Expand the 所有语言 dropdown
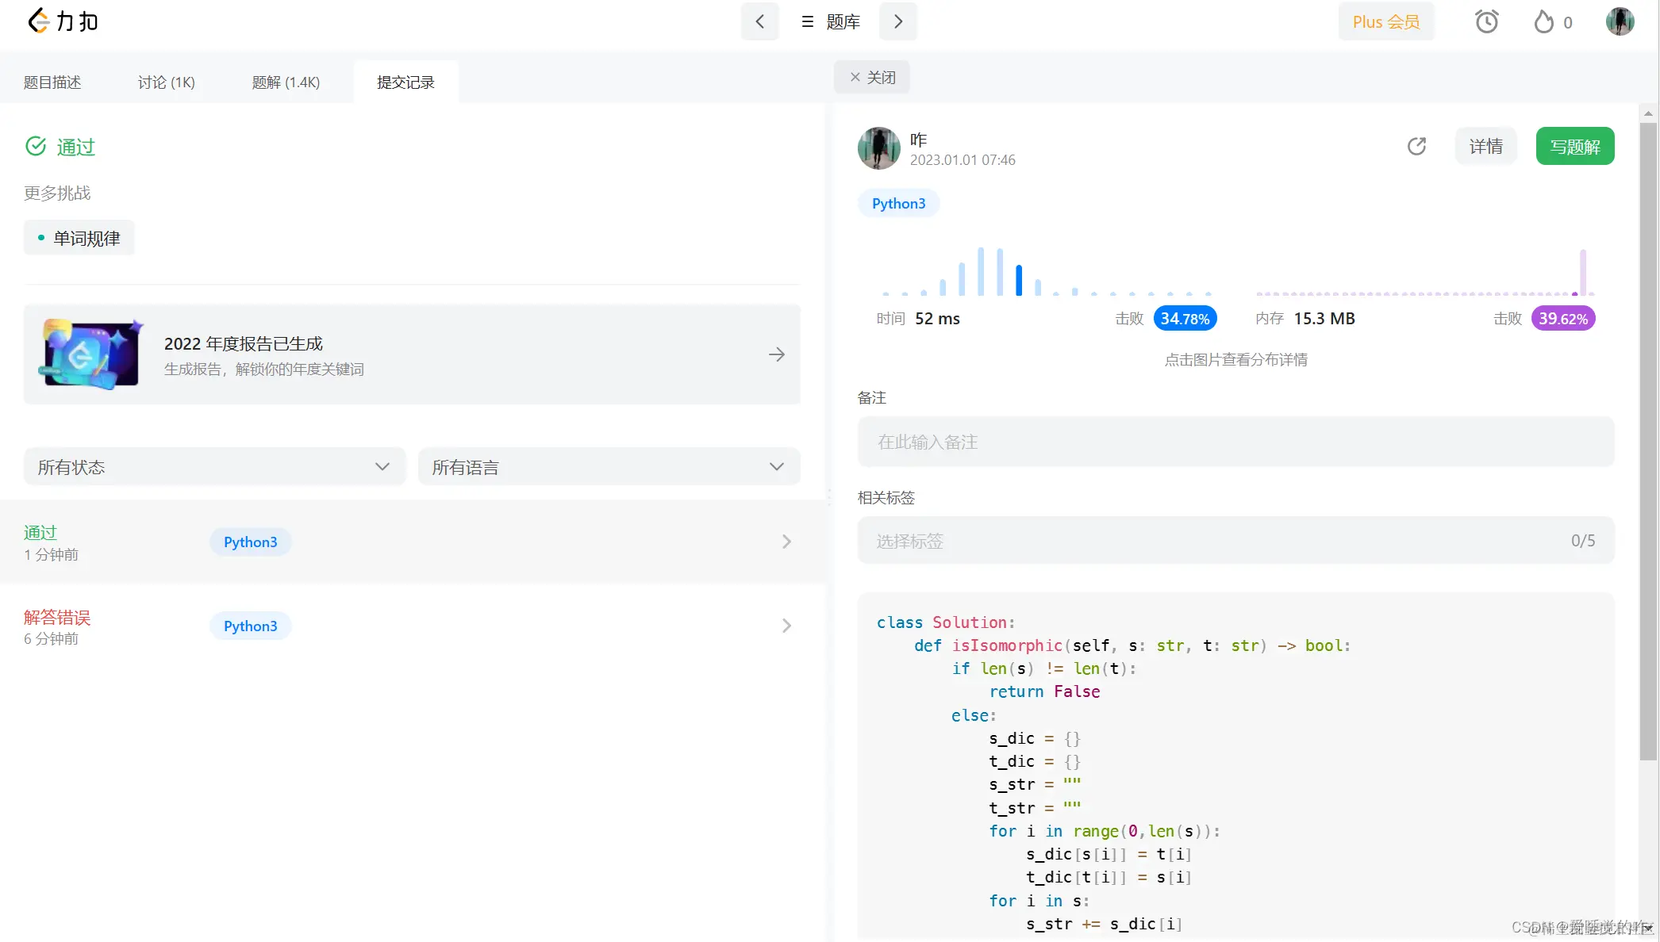 (609, 467)
